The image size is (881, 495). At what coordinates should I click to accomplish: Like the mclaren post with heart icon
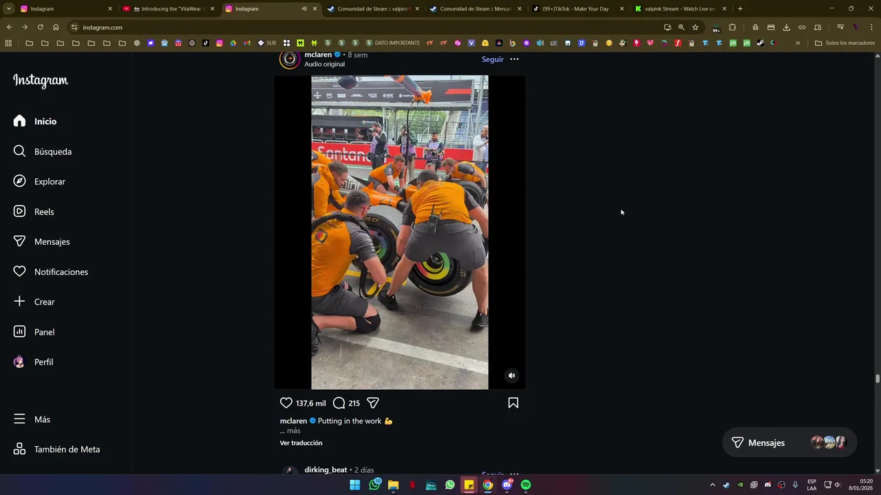[286, 403]
